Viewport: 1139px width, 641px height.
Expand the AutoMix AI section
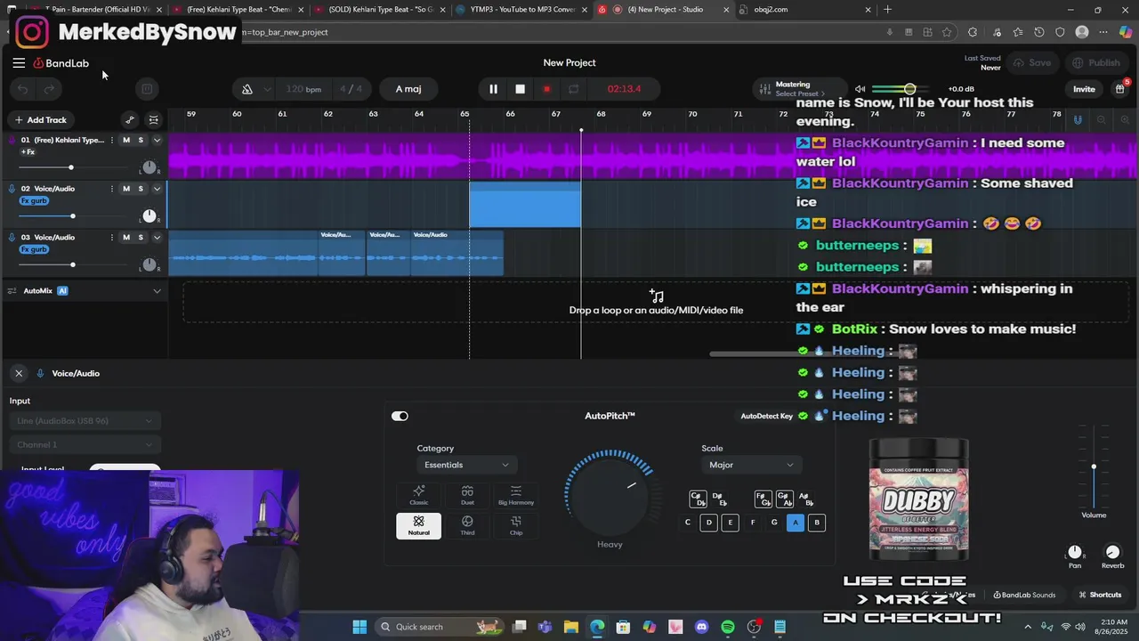pyautogui.click(x=158, y=291)
